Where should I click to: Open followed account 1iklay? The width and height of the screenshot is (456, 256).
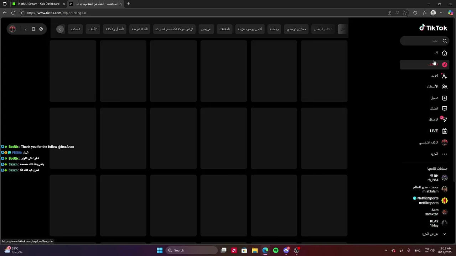click(438, 223)
